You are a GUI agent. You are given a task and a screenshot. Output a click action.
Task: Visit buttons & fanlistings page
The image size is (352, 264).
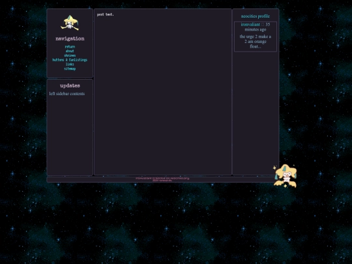point(70,60)
